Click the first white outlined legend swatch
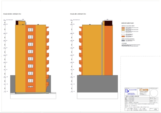 click(123, 32)
